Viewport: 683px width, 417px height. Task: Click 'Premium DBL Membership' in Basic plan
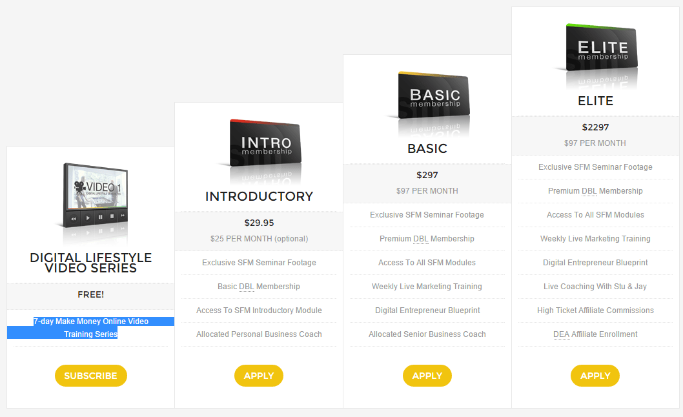(x=427, y=239)
